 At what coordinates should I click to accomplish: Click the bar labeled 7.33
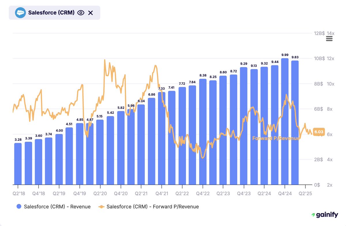162,139
